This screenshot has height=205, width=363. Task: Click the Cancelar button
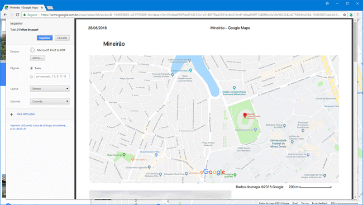tap(62, 38)
